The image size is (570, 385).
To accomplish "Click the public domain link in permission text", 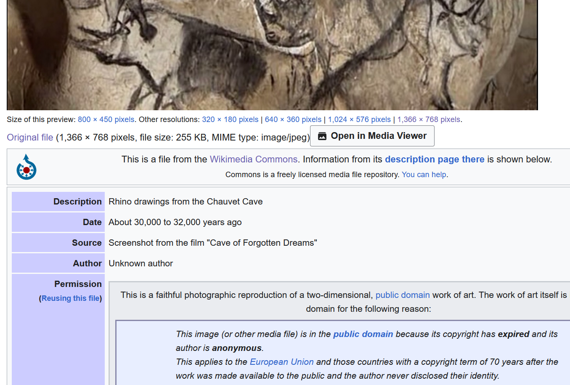I will click(403, 295).
